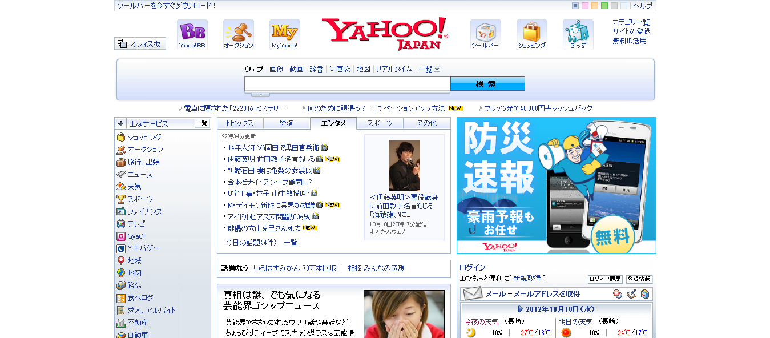Screen dimensions: 770x338
Task: Open 食べログ in the services sidebar
Action: 140,298
